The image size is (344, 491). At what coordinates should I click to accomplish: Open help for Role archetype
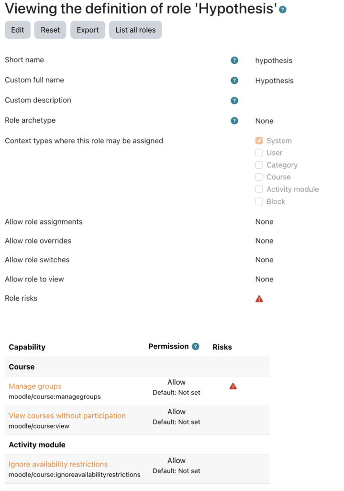[234, 121]
